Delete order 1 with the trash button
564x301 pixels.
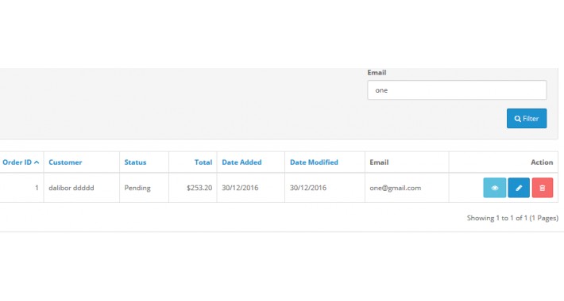(543, 188)
